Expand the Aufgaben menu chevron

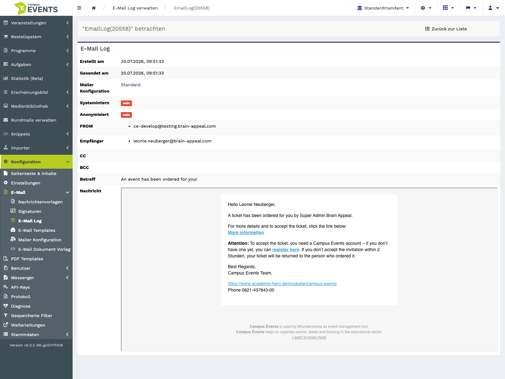pos(68,64)
